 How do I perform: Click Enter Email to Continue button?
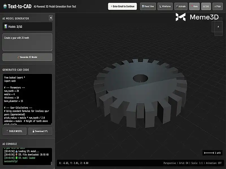coord(122,6)
